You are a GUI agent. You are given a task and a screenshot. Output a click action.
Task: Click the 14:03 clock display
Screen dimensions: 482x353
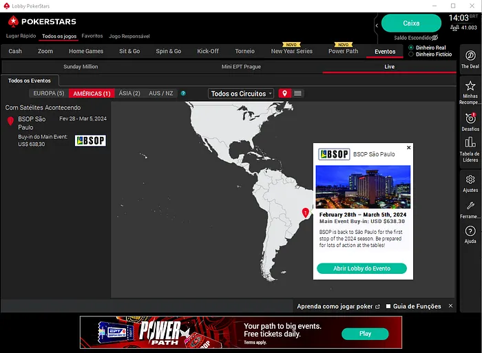pyautogui.click(x=459, y=18)
